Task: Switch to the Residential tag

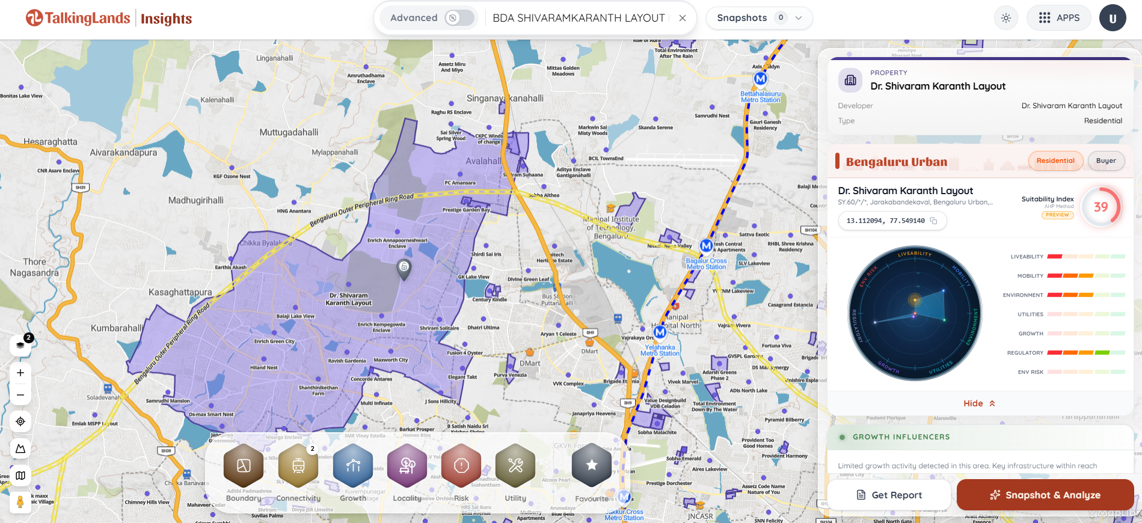Action: point(1055,161)
